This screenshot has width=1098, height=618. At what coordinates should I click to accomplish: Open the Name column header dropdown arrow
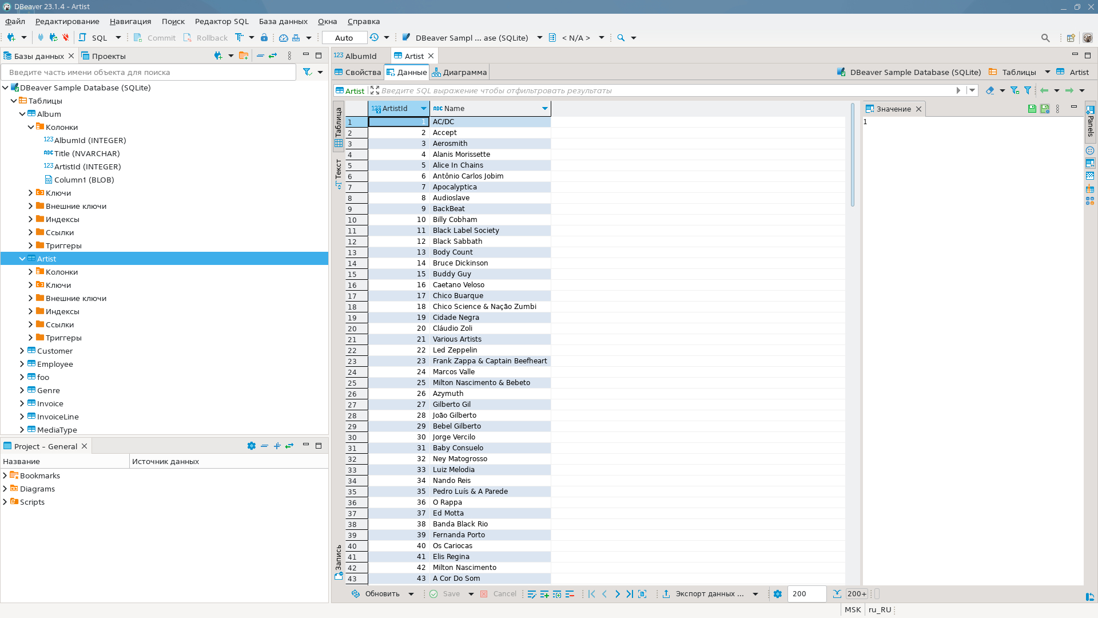pyautogui.click(x=545, y=109)
